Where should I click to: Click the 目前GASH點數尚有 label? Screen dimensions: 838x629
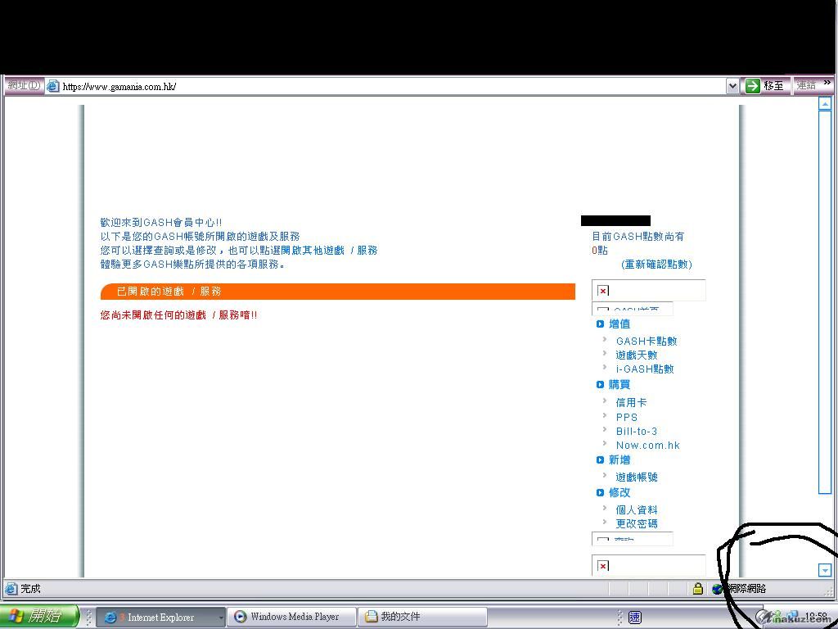click(x=638, y=237)
